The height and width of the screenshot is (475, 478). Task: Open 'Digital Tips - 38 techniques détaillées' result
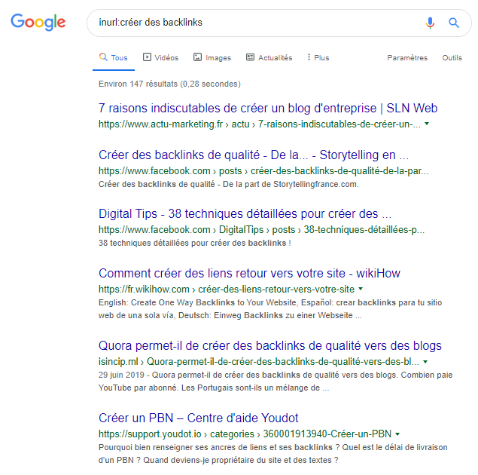[x=245, y=214]
